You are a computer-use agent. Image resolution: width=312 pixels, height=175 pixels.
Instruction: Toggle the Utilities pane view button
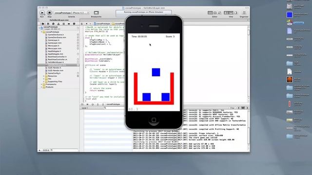pyautogui.click(x=235, y=13)
